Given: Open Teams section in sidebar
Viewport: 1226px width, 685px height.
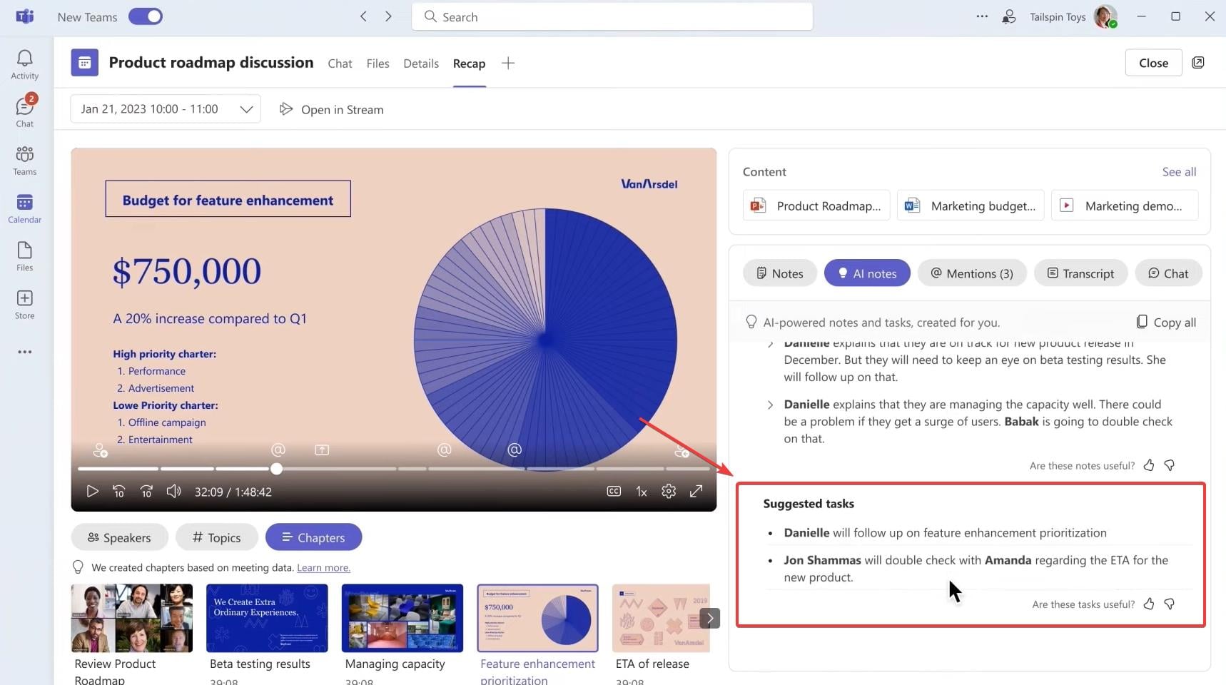Looking at the screenshot, I should coord(25,160).
